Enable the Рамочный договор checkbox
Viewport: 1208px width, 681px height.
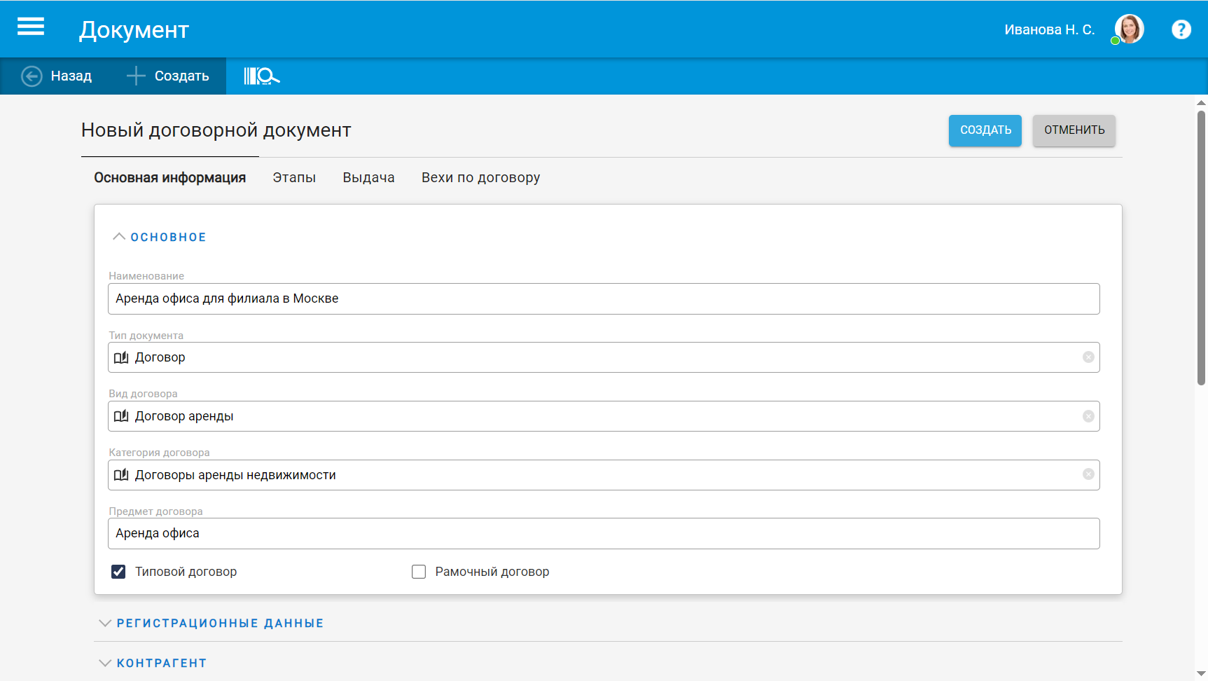(x=419, y=572)
